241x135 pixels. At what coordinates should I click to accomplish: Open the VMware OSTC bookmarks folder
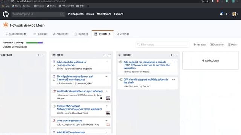66,6
